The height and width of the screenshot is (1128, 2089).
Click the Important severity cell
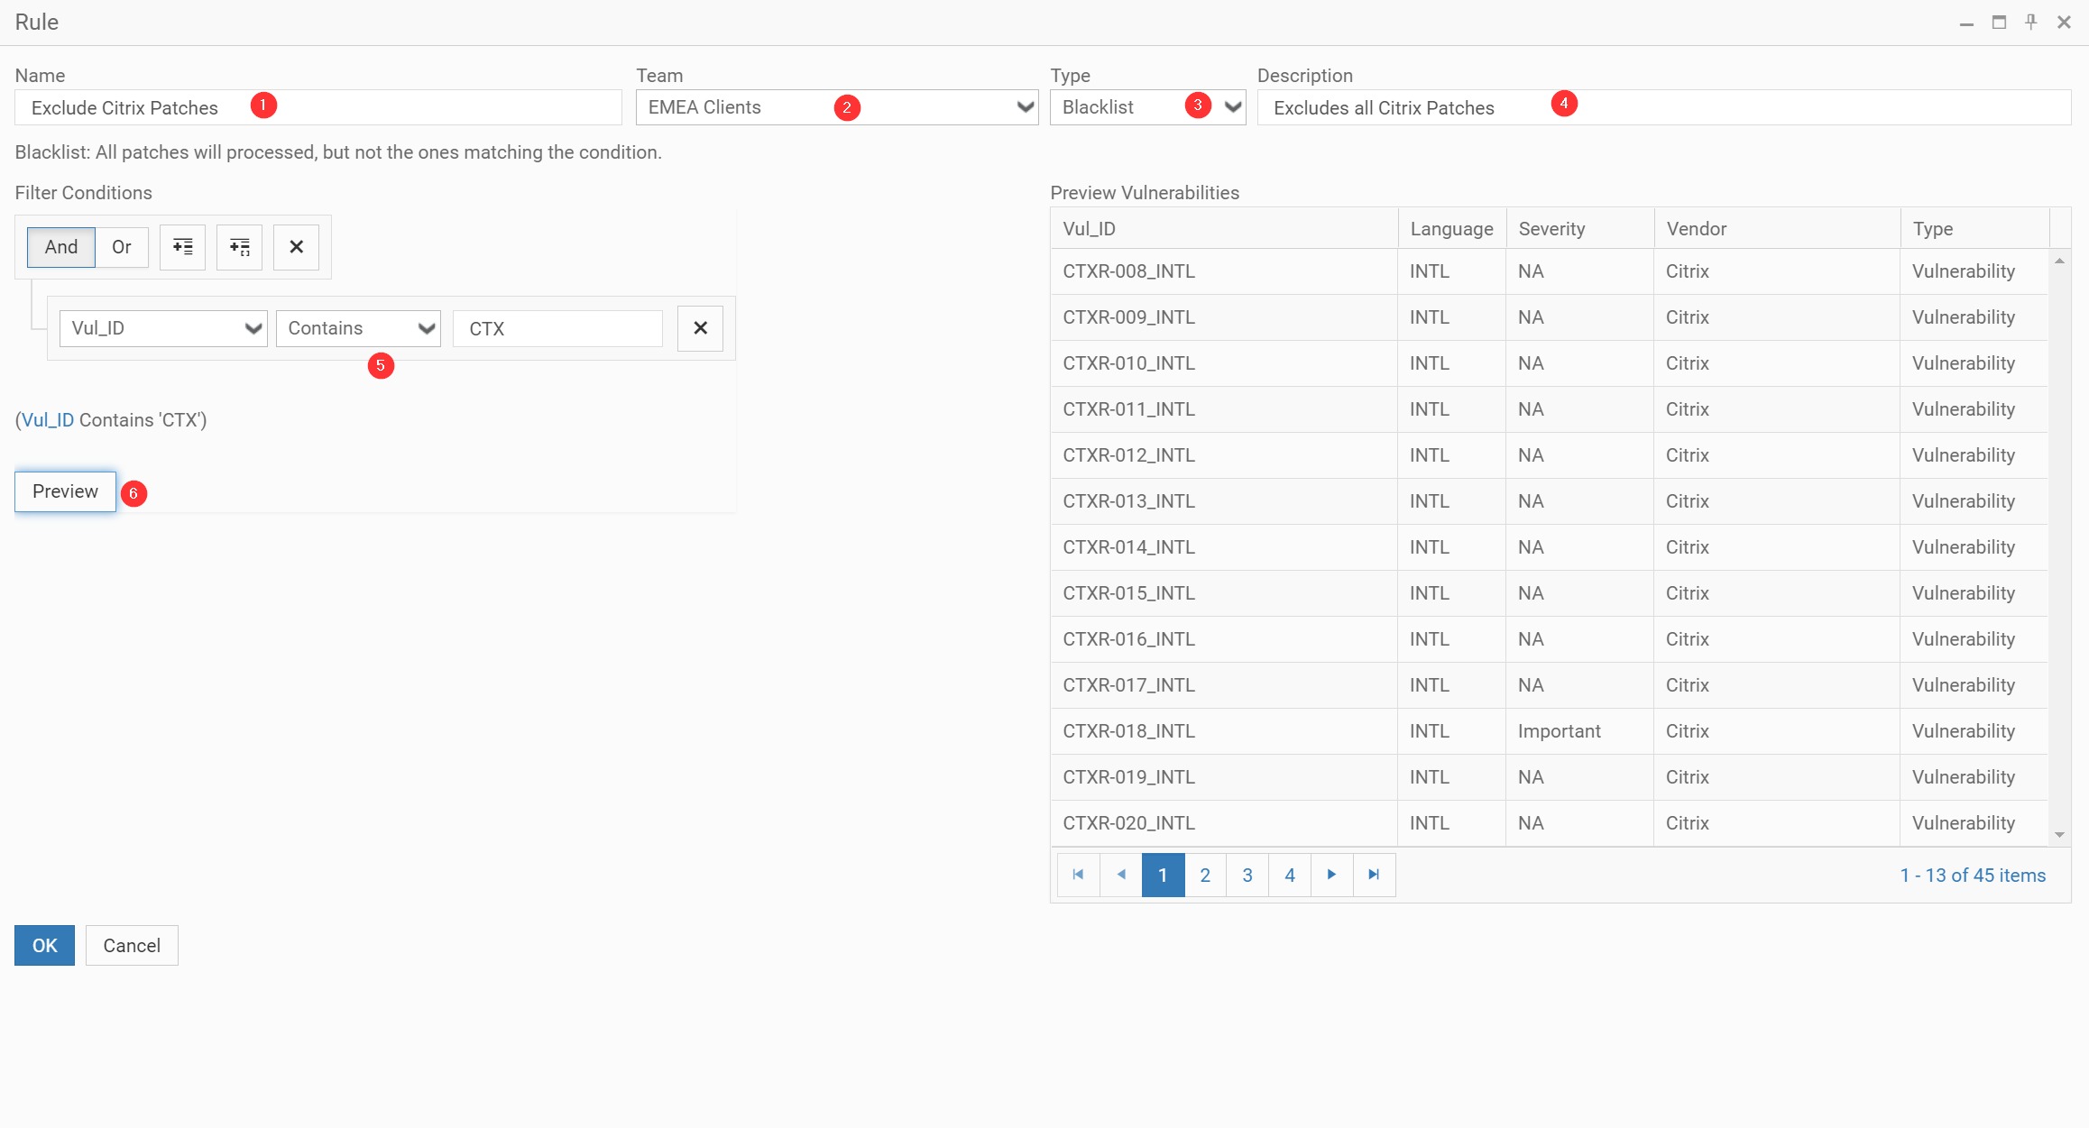pyautogui.click(x=1579, y=731)
